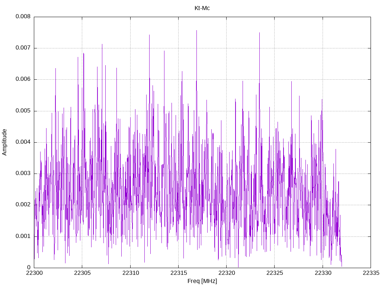Select the y-axis tick label 0.005
Image resolution: width=381 pixels, height=286 pixels.
point(23,111)
